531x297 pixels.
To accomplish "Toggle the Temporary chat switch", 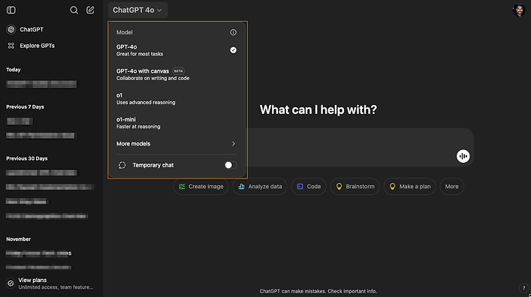I will click(231, 165).
